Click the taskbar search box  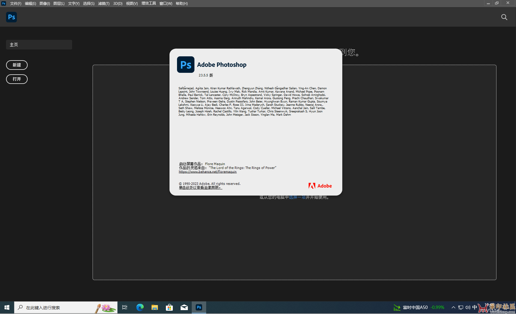(66, 307)
